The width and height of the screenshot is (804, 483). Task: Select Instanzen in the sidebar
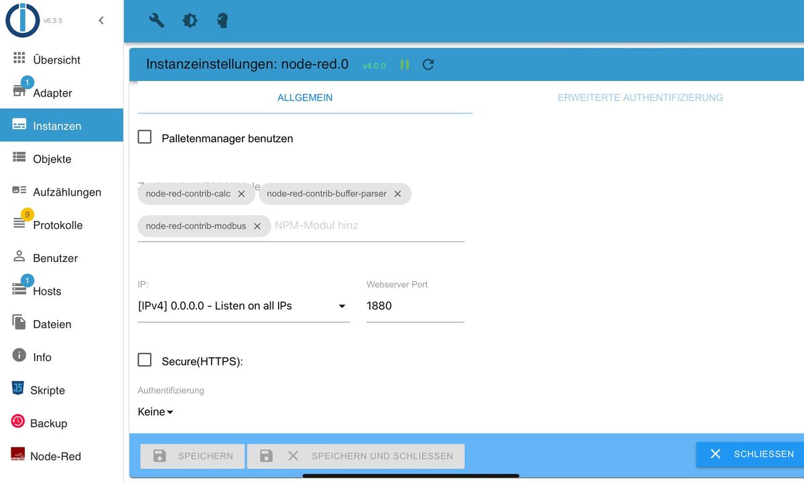pyautogui.click(x=62, y=125)
